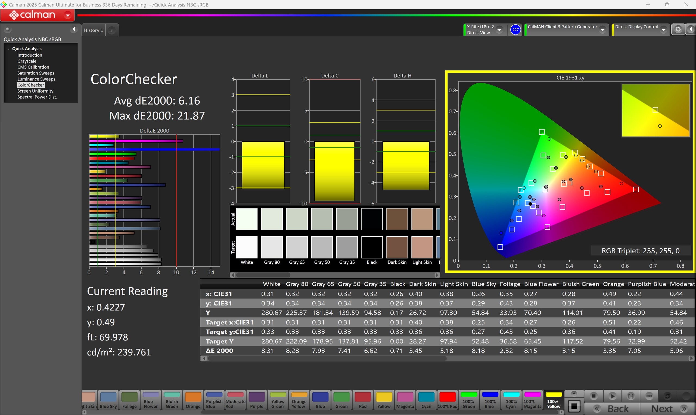696x415 pixels.
Task: Open the Spectral Power Dist. page
Action: click(x=37, y=97)
